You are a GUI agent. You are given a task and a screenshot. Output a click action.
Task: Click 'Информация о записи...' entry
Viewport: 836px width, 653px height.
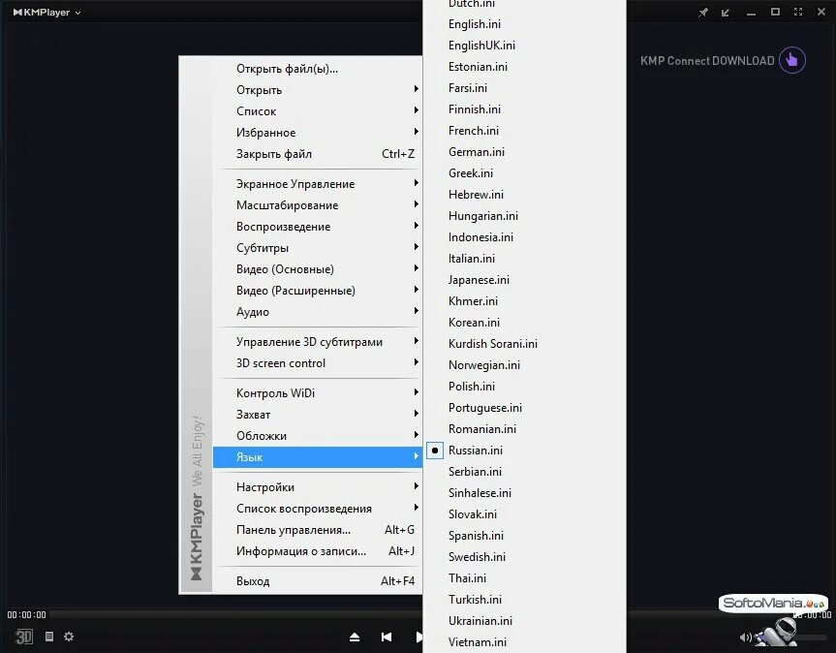317,550
